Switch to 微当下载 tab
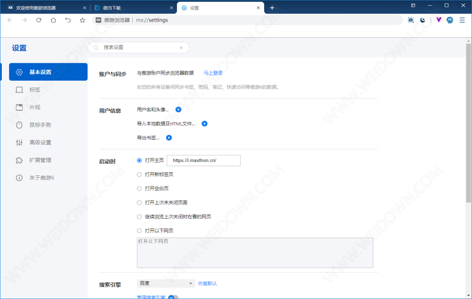The width and height of the screenshot is (472, 299). [133, 8]
